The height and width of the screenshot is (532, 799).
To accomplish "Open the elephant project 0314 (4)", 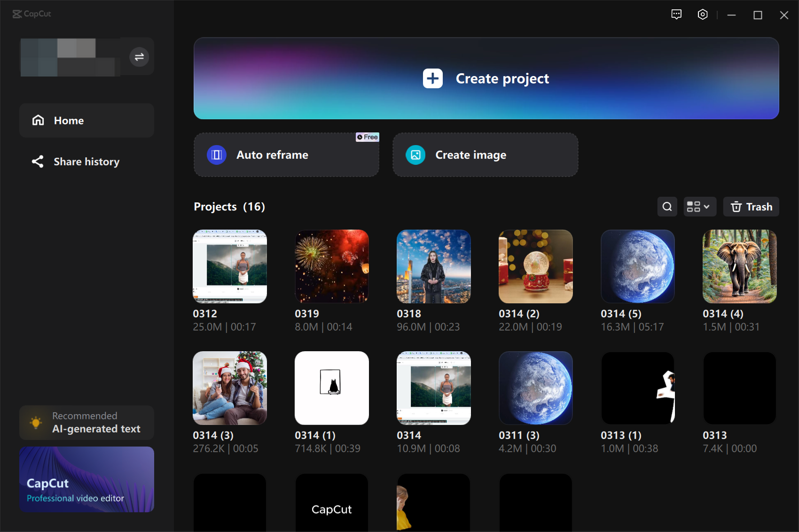I will [x=740, y=266].
